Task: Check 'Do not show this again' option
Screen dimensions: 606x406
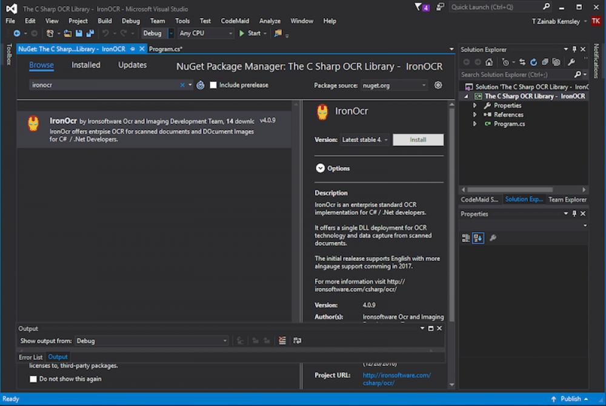Action: [33, 378]
